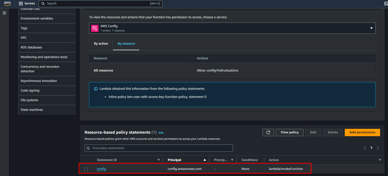Image resolution: width=388 pixels, height=176 pixels.
Task: Click the Add permissions button
Action: click(362, 132)
